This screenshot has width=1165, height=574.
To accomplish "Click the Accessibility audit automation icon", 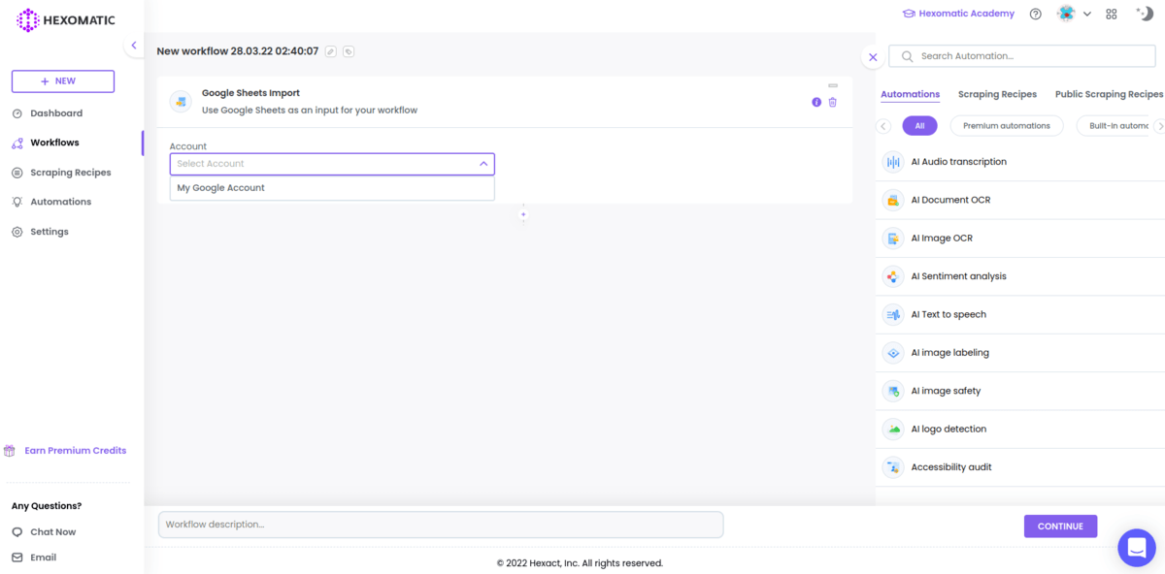I will point(893,466).
